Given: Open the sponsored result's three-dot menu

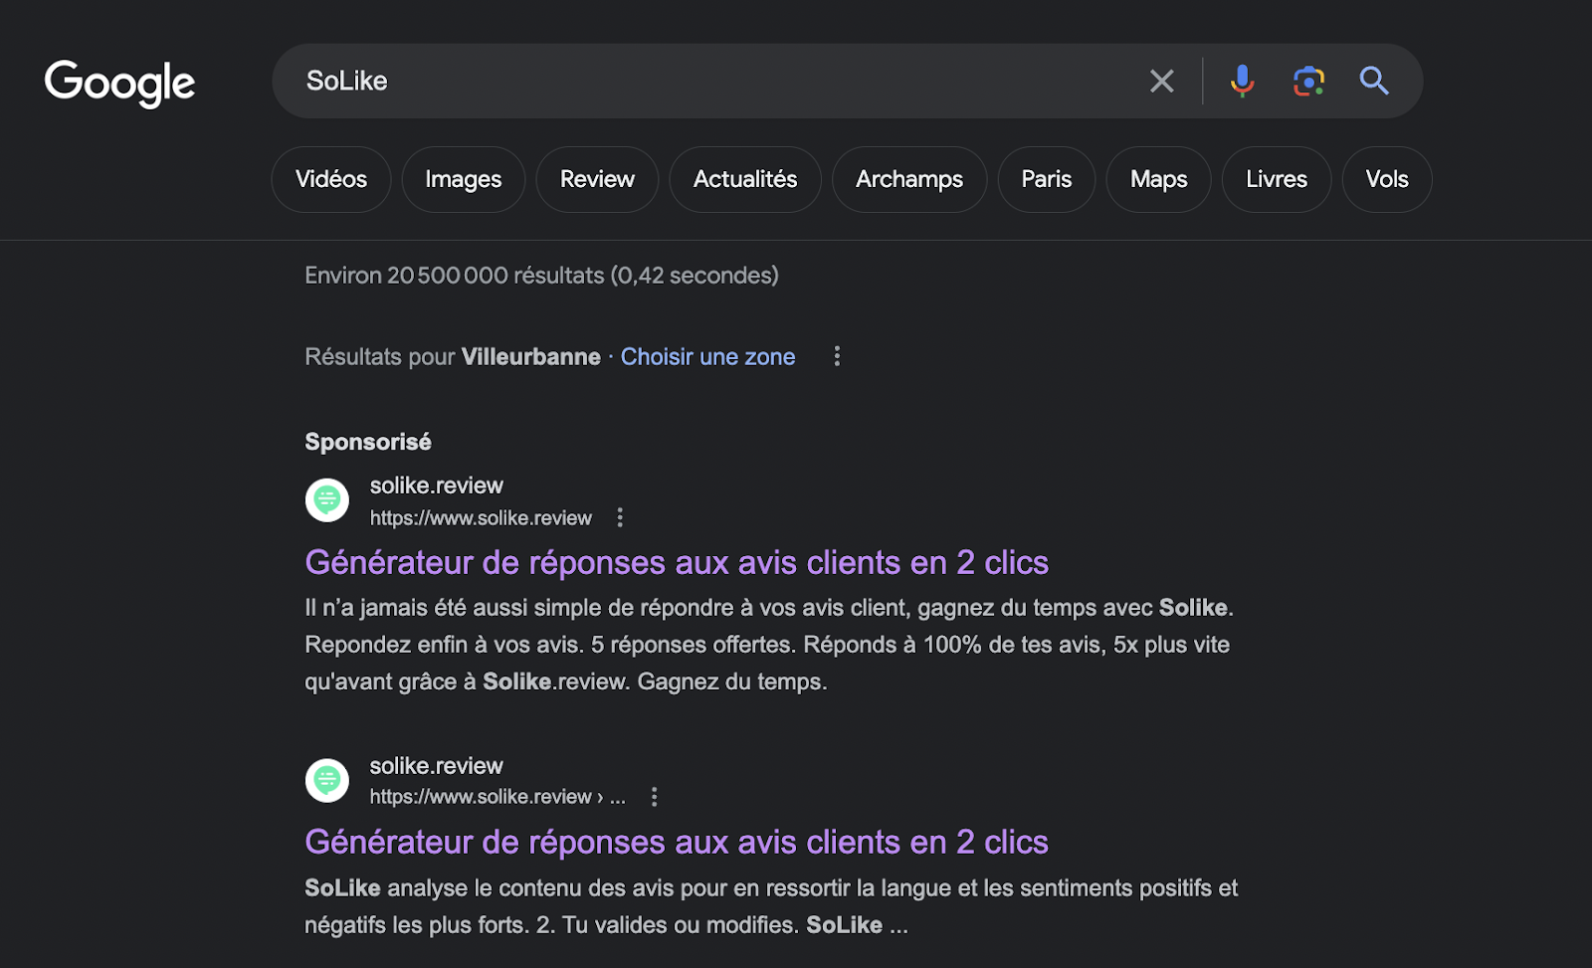Looking at the screenshot, I should pos(620,517).
